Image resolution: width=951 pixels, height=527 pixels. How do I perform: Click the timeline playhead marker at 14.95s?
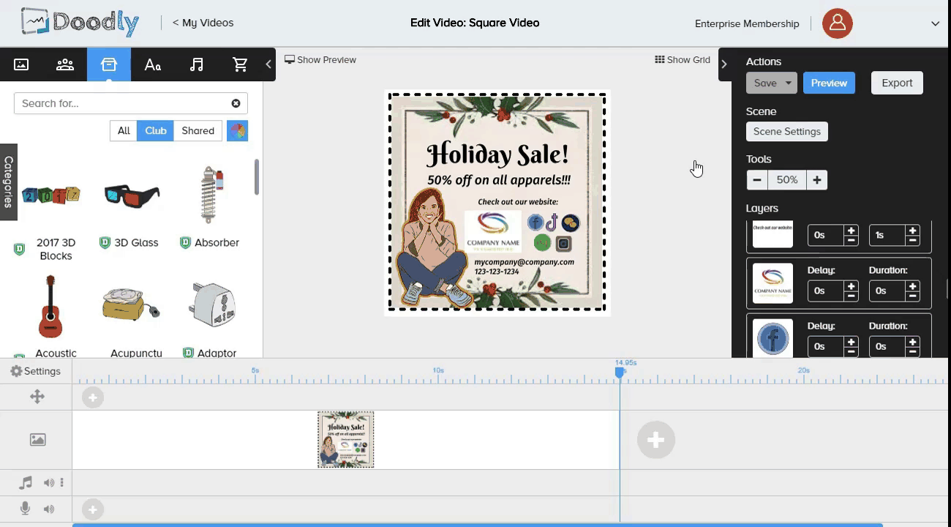[x=620, y=373]
